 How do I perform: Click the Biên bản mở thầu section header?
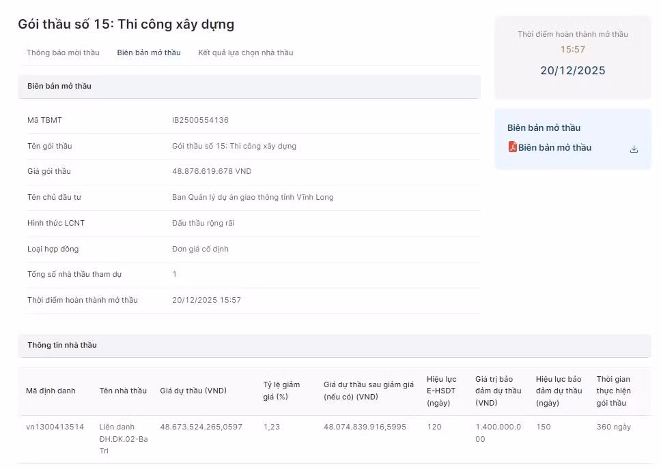[x=59, y=86]
